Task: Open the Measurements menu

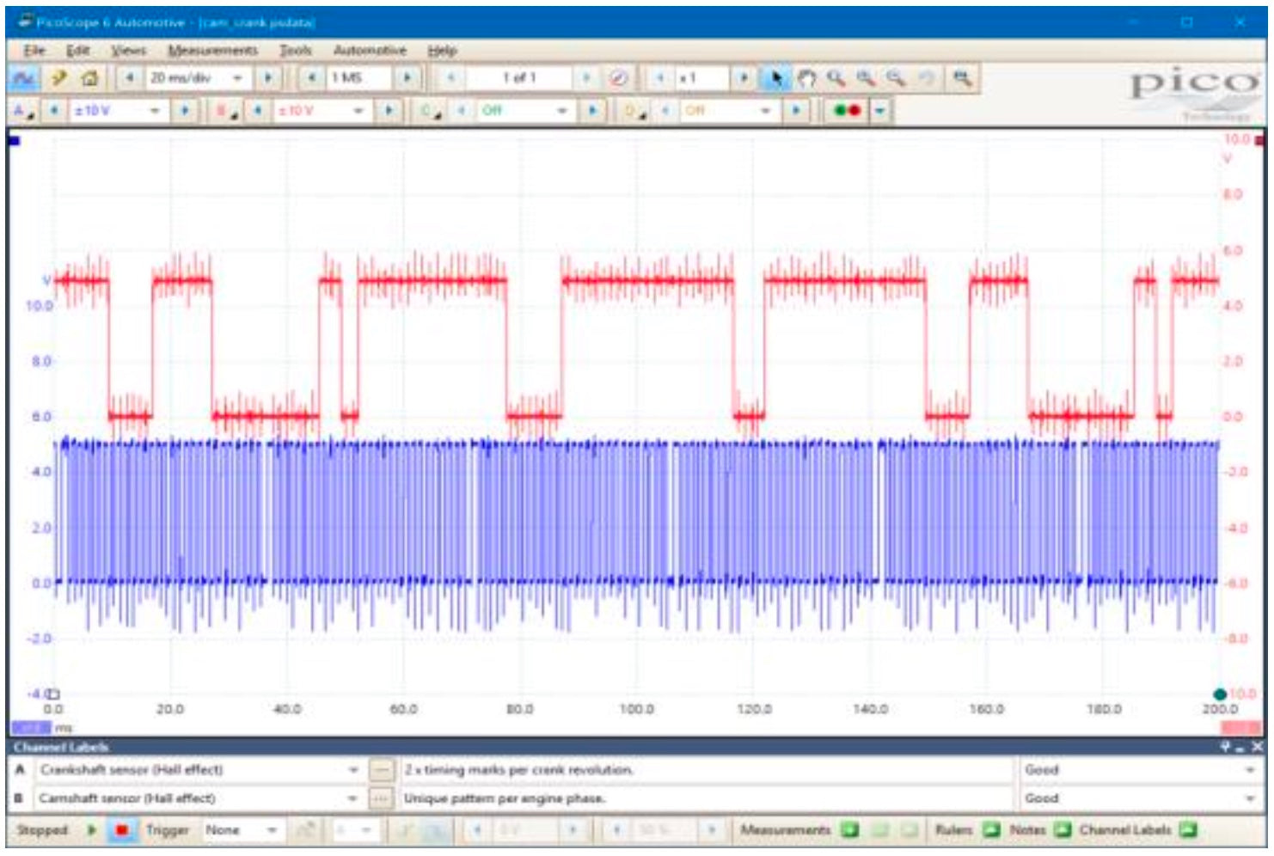Action: tap(212, 51)
